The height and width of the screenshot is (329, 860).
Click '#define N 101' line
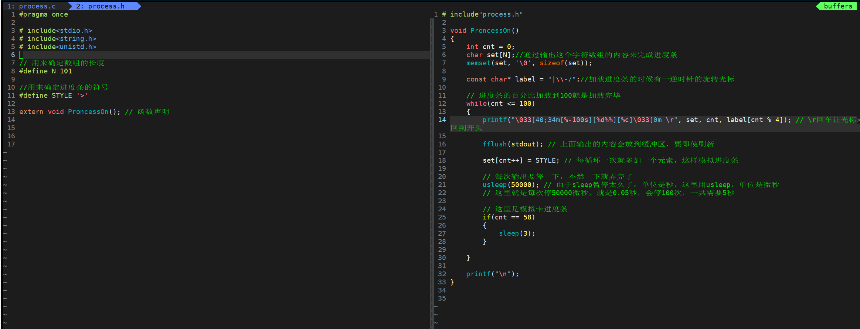coord(45,71)
